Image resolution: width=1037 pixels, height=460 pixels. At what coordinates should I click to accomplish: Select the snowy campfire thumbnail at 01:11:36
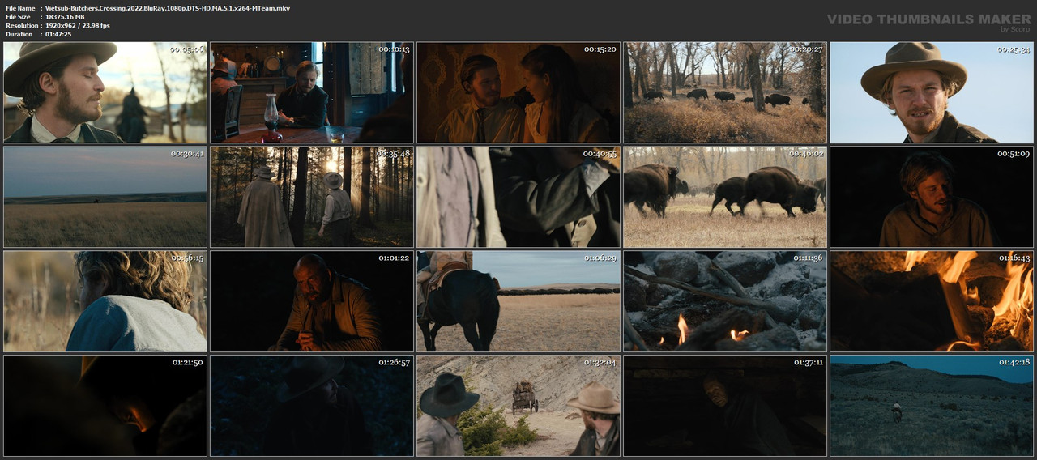point(725,301)
